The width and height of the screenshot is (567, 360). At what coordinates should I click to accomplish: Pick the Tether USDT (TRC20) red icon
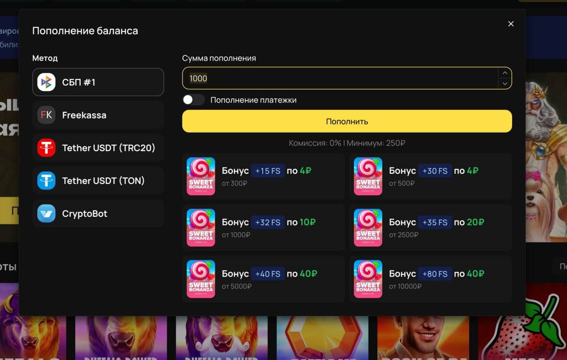46,148
